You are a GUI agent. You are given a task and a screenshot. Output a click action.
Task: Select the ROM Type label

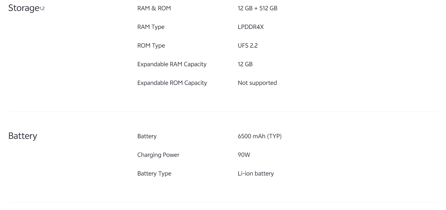tap(151, 46)
